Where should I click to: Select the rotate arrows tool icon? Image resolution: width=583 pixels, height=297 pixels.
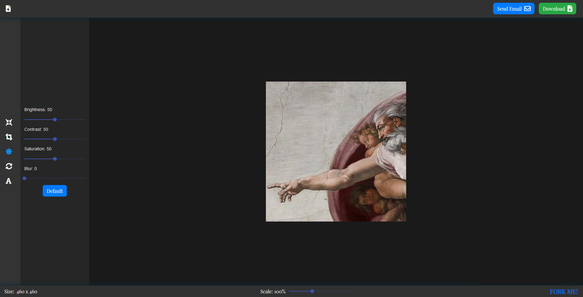click(x=9, y=166)
